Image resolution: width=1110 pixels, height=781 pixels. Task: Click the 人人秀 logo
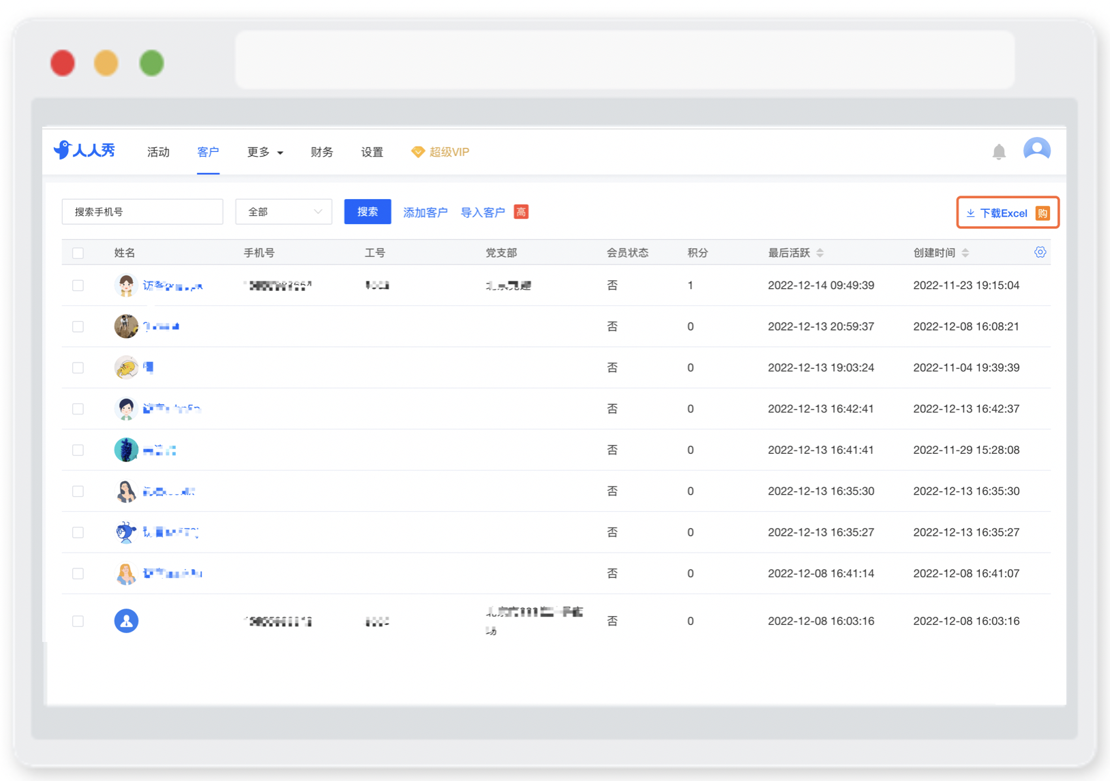(x=85, y=150)
